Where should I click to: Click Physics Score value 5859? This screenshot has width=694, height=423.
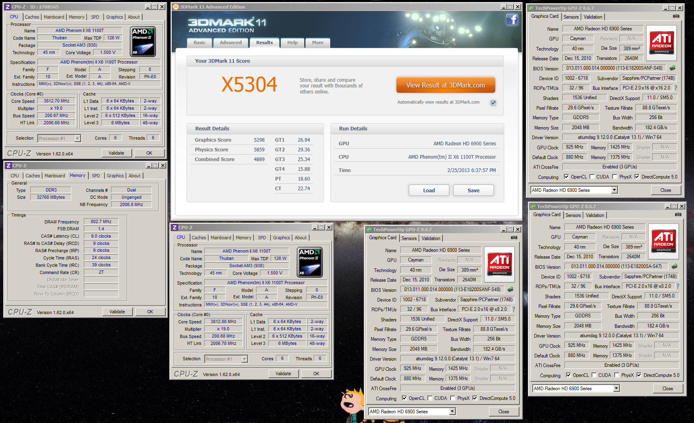click(x=259, y=150)
